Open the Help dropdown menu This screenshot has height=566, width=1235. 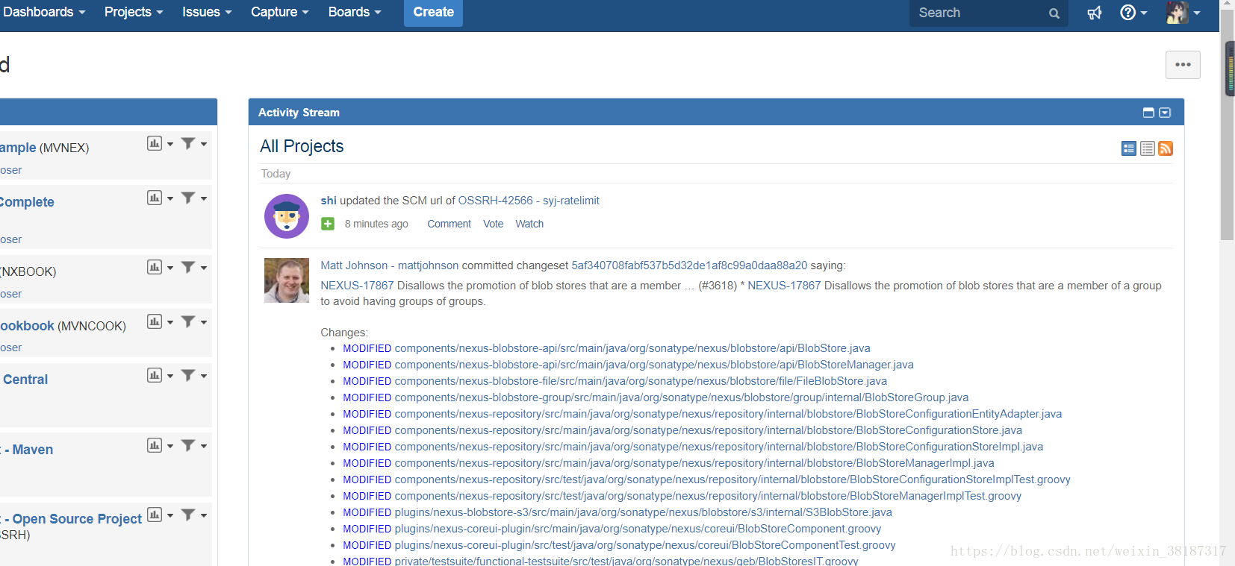pyautogui.click(x=1133, y=13)
